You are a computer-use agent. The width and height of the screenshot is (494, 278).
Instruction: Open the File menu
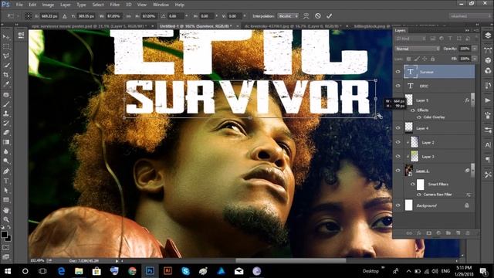click(19, 5)
